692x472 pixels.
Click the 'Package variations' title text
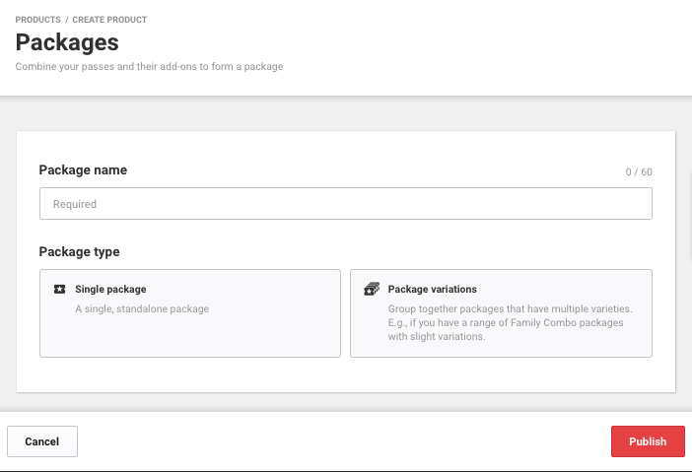(432, 289)
